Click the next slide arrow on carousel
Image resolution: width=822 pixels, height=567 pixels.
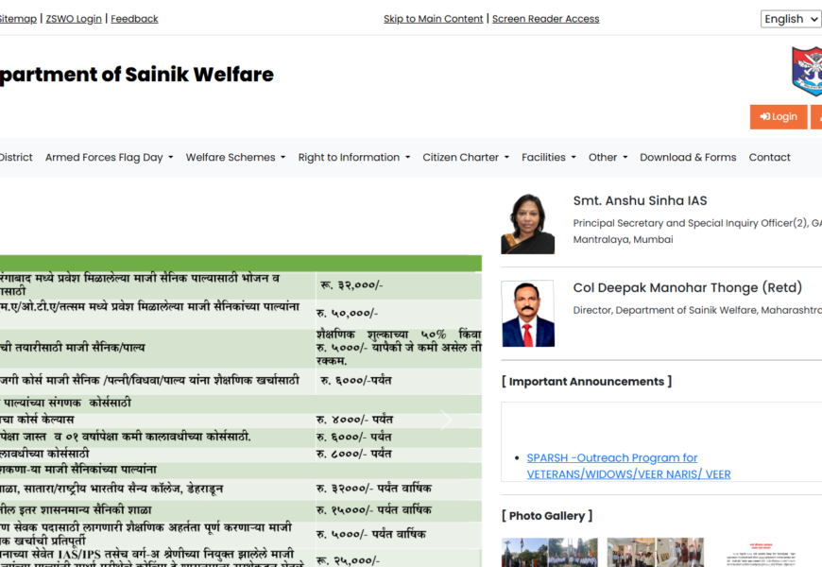tap(446, 420)
